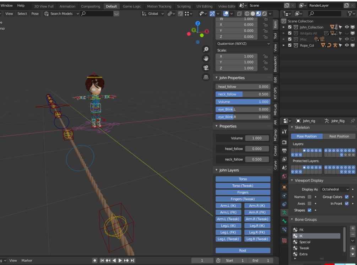
Task: Expand the Rope_Col collection tree
Action: coord(284,45)
